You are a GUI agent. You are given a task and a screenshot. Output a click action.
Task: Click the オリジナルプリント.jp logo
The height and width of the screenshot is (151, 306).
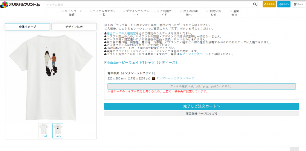20,4
